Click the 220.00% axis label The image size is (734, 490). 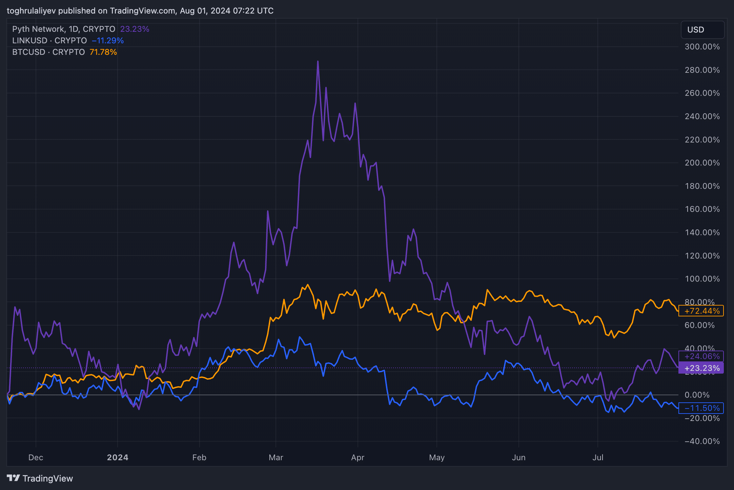pos(702,140)
